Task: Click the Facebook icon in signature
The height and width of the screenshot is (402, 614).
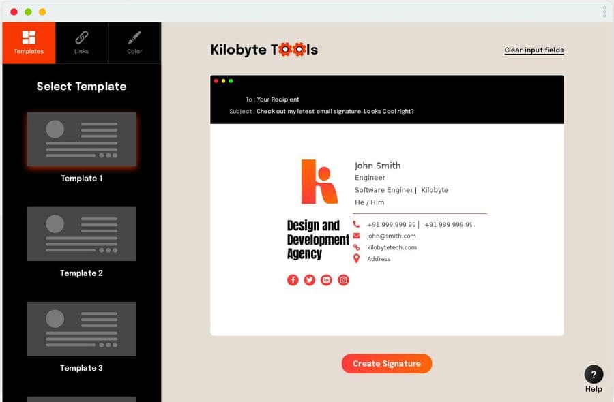Action: (x=293, y=280)
